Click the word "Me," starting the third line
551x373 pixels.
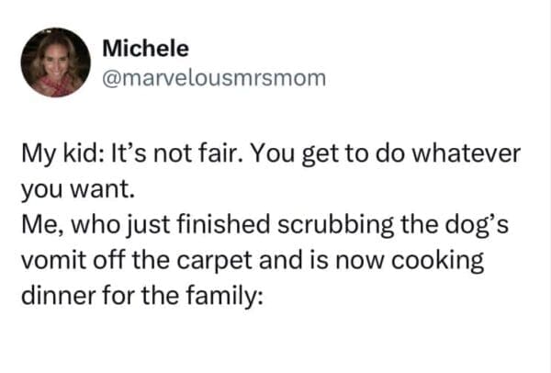click(x=43, y=227)
